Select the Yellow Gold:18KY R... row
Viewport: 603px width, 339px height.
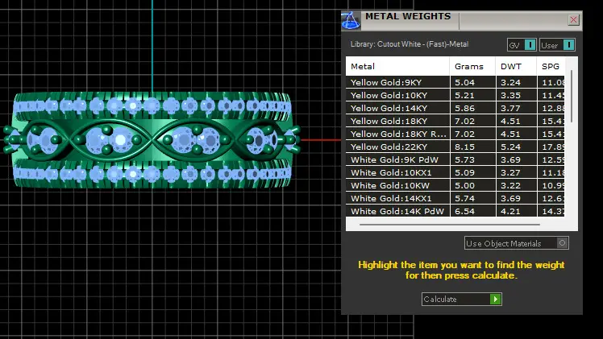coord(455,134)
